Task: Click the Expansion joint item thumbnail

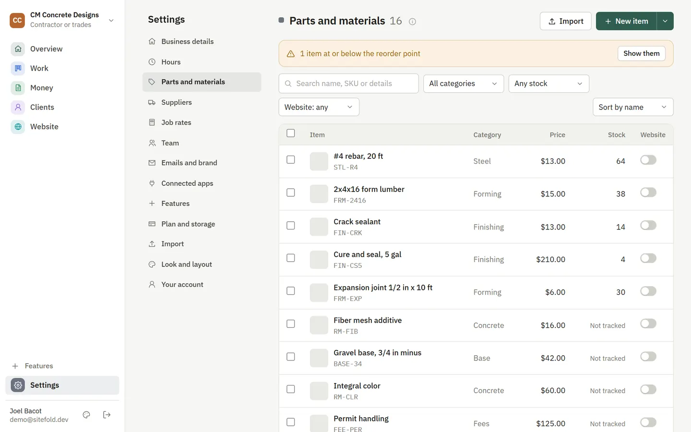Action: click(319, 293)
